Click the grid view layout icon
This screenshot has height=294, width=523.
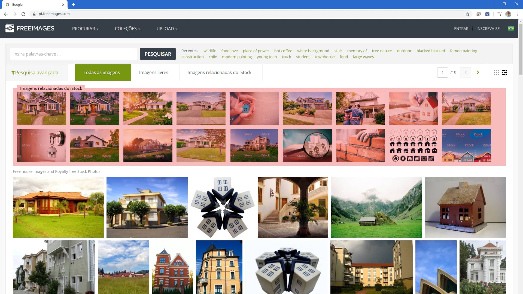pos(496,72)
